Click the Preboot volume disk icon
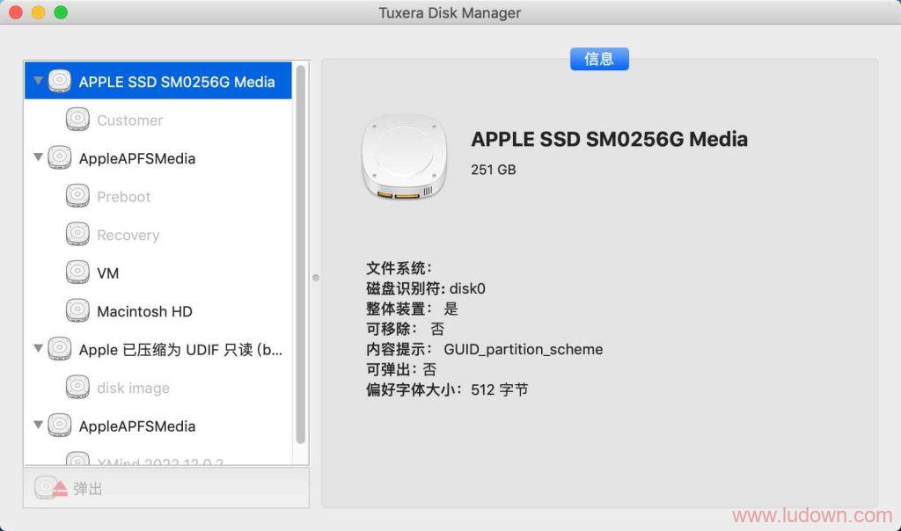Viewport: 901px width, 531px height. pos(77,196)
